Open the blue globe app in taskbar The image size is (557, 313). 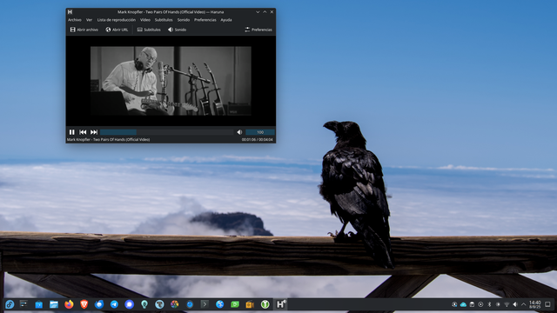click(x=220, y=304)
